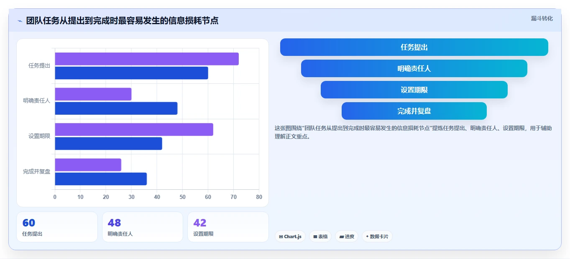The height and width of the screenshot is (259, 570).
Task: Click the x-axis tick label 40
Action: (x=157, y=197)
